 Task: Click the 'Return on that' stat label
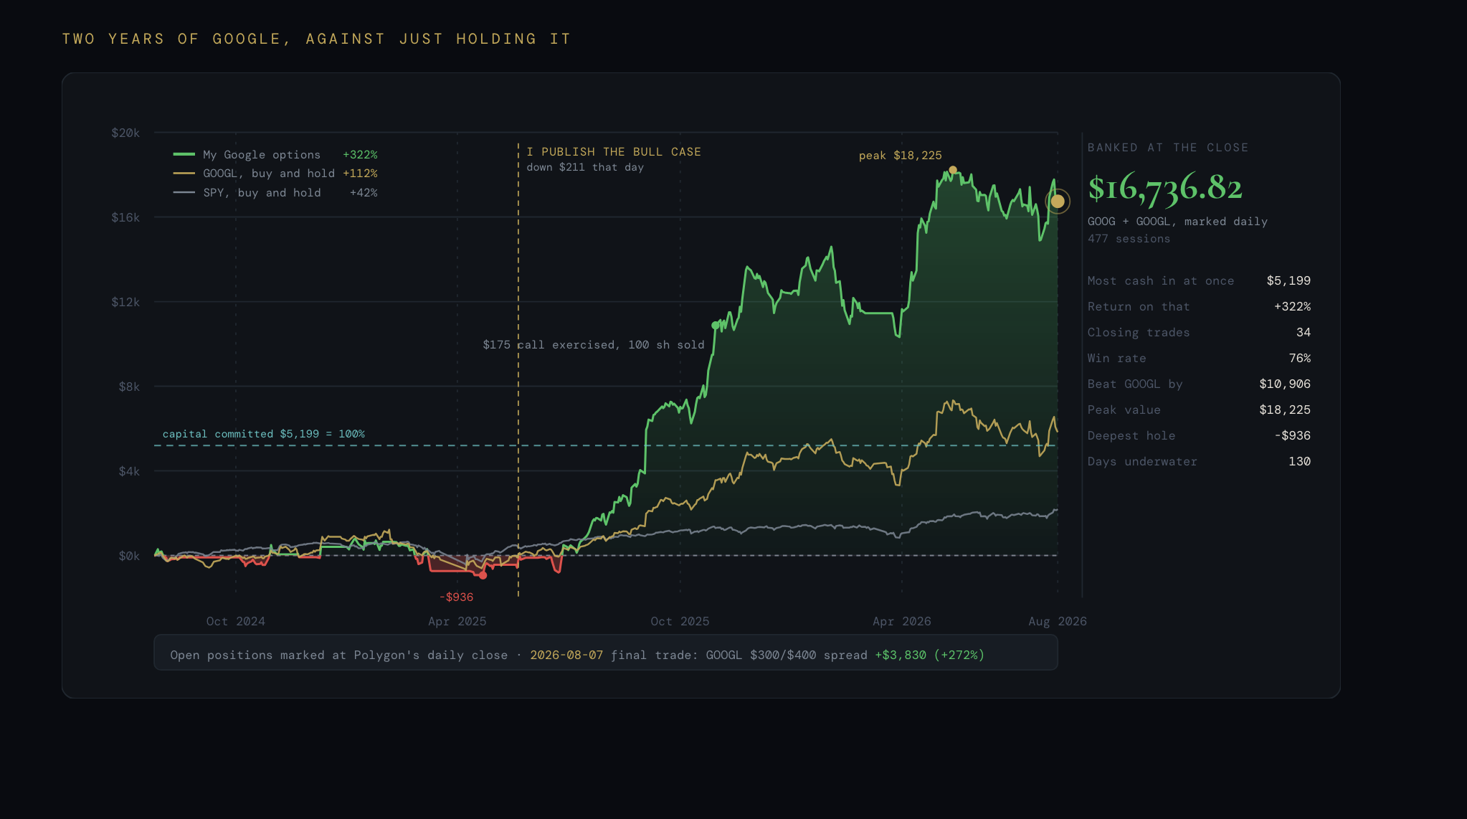tap(1139, 306)
